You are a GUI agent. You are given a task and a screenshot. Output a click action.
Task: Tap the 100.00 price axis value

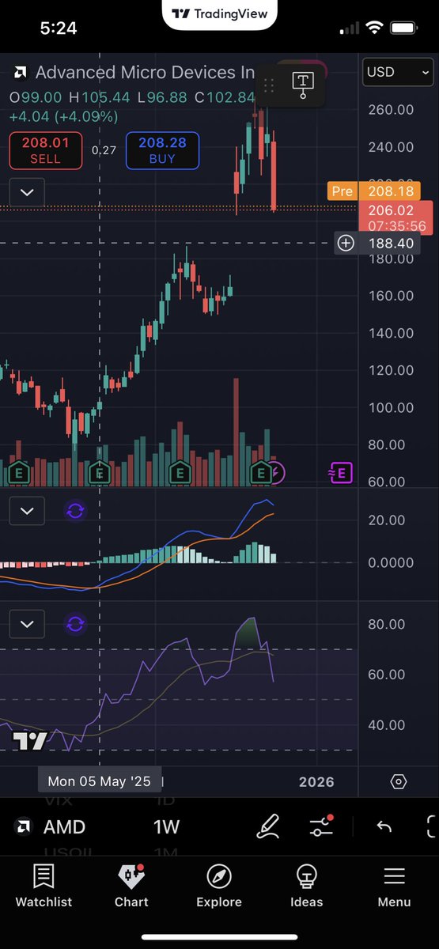coord(391,407)
